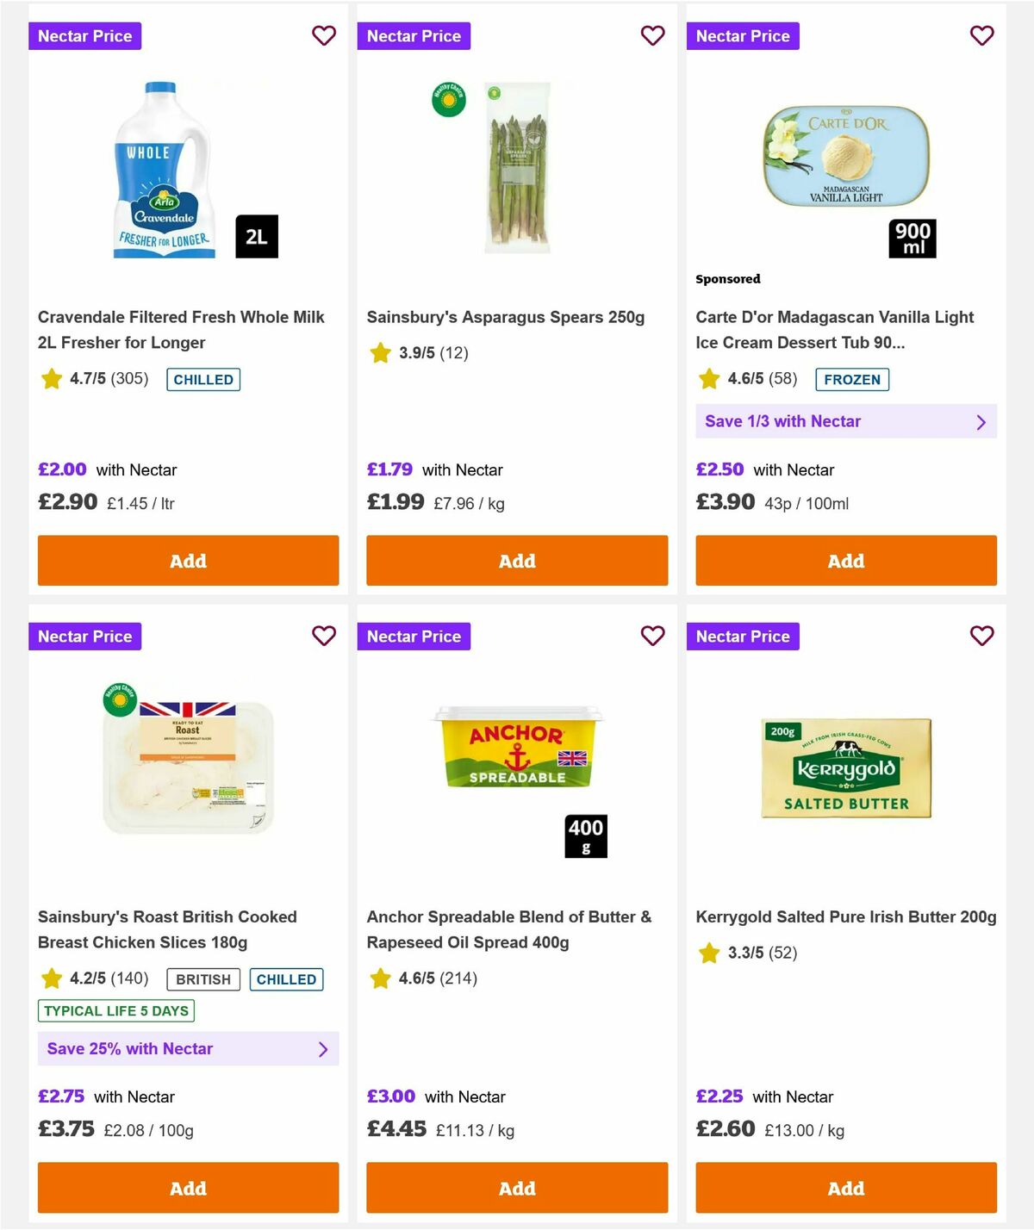
Task: Toggle the FROZEN tag on Carte D'or
Action: click(x=853, y=379)
